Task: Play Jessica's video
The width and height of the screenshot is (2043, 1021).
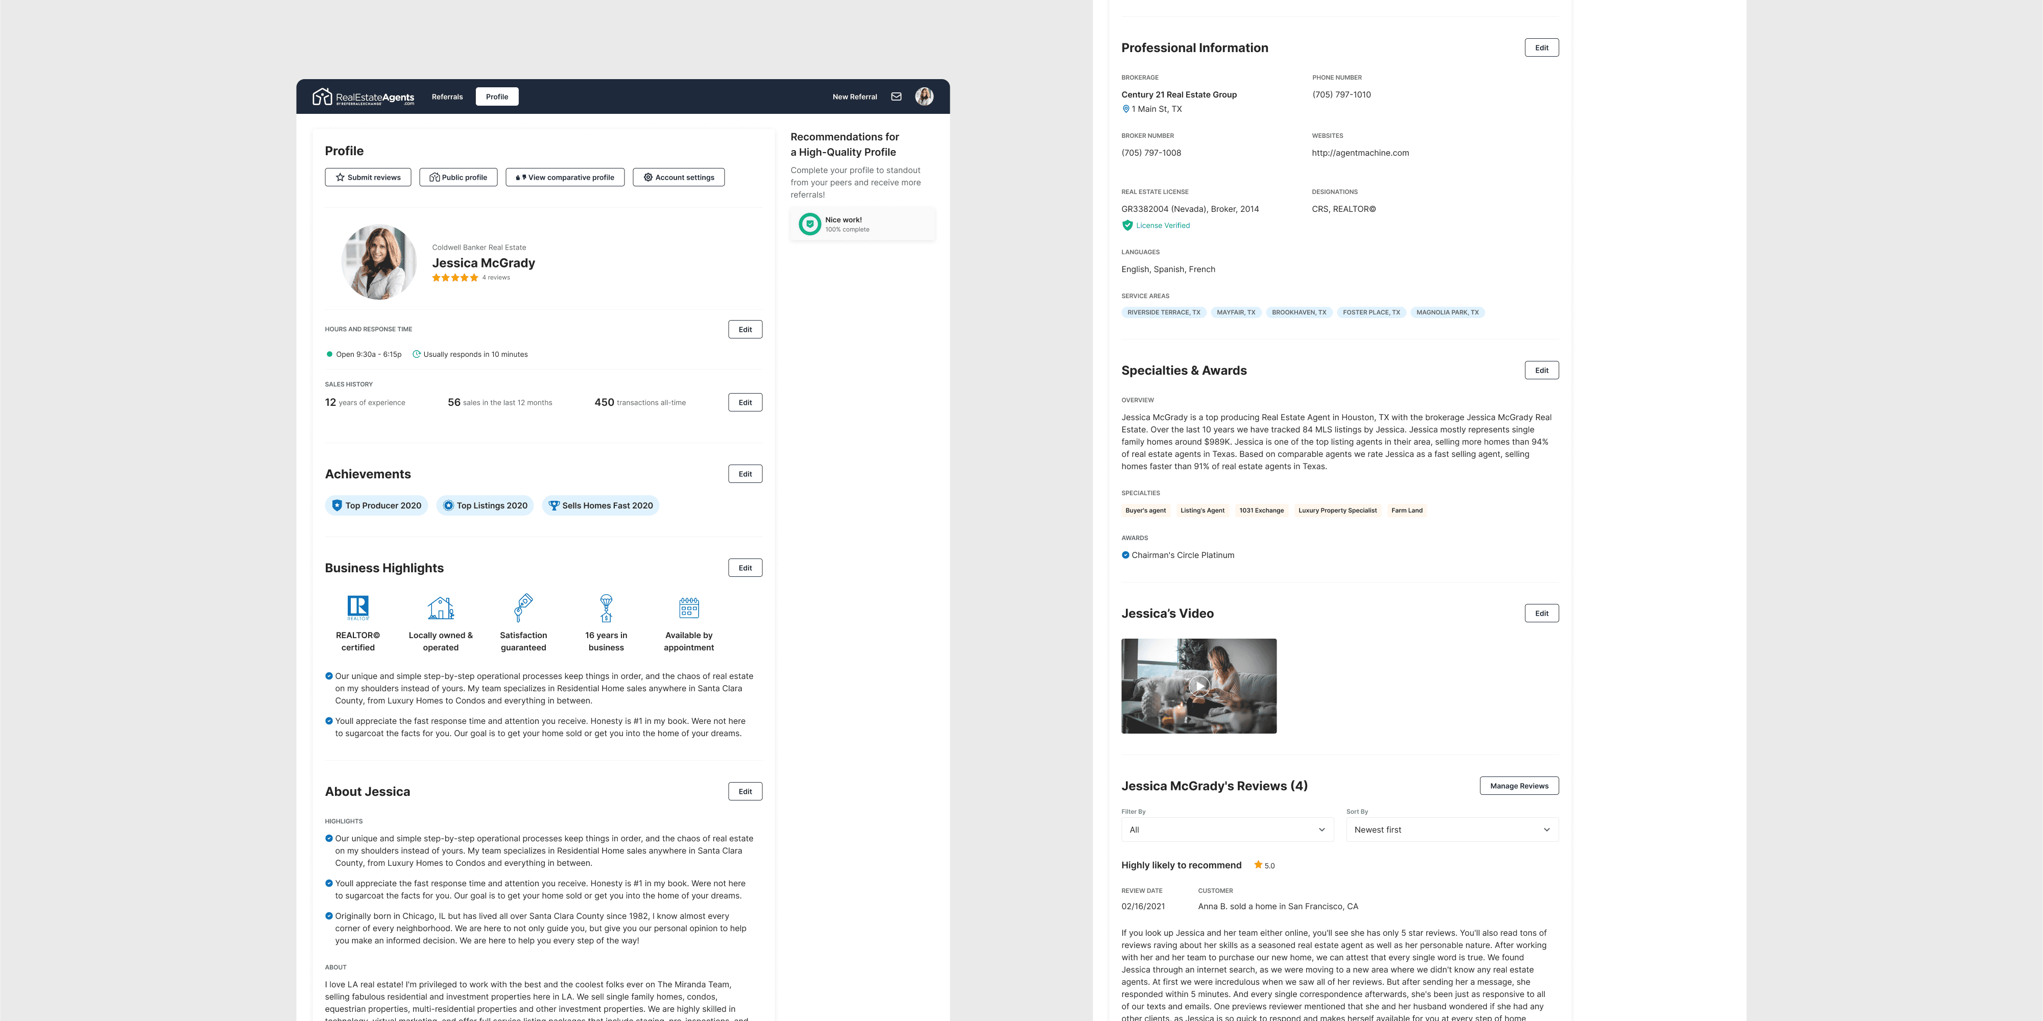Action: coord(1198,686)
